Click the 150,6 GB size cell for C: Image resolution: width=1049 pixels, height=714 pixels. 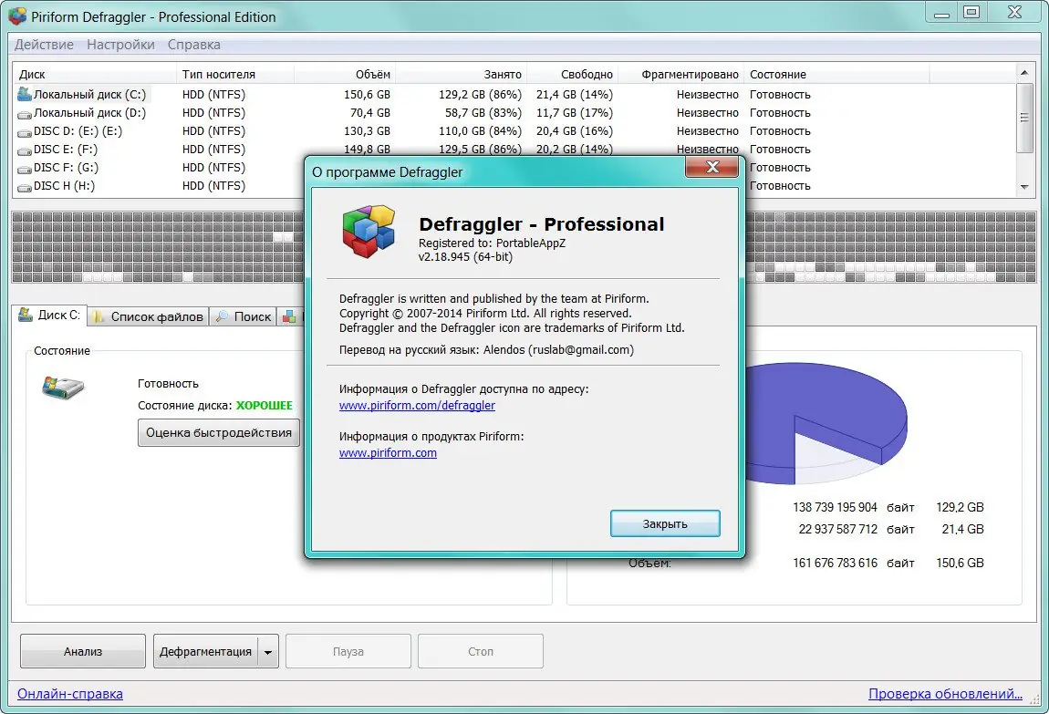click(x=367, y=95)
